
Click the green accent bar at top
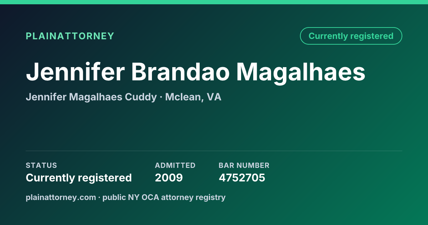click(214, 2)
